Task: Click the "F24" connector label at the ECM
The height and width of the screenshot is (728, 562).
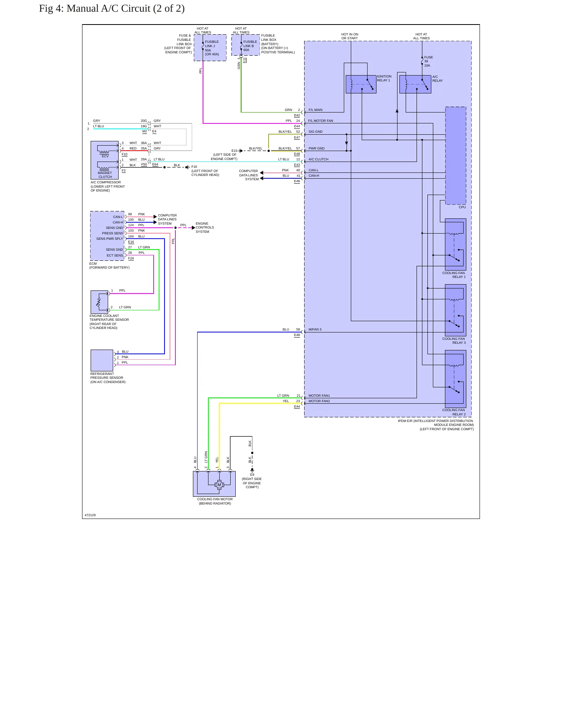Action: 131,258
